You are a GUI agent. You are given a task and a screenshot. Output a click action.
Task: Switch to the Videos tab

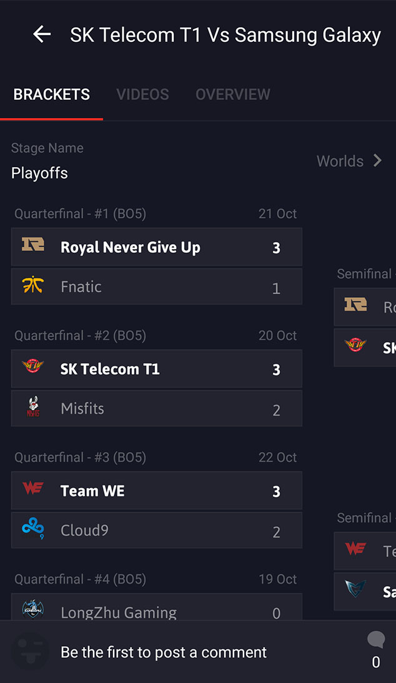click(142, 94)
